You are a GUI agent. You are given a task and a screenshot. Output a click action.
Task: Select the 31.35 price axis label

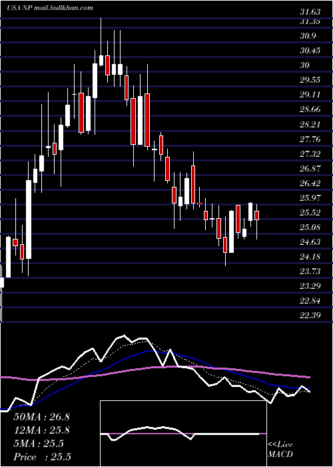pos(310,21)
